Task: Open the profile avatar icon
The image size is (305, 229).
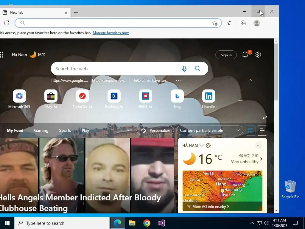Action: pos(257,23)
